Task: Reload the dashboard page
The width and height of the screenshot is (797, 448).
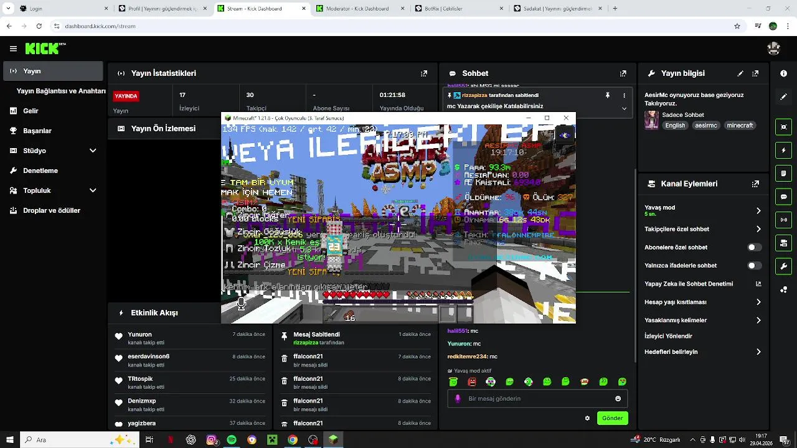Action: click(x=39, y=26)
